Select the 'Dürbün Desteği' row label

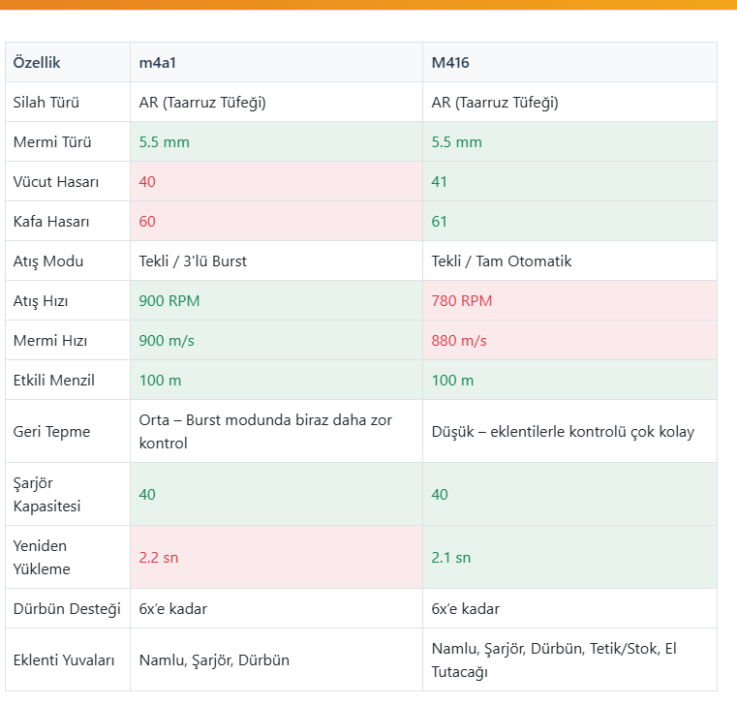pos(68,609)
